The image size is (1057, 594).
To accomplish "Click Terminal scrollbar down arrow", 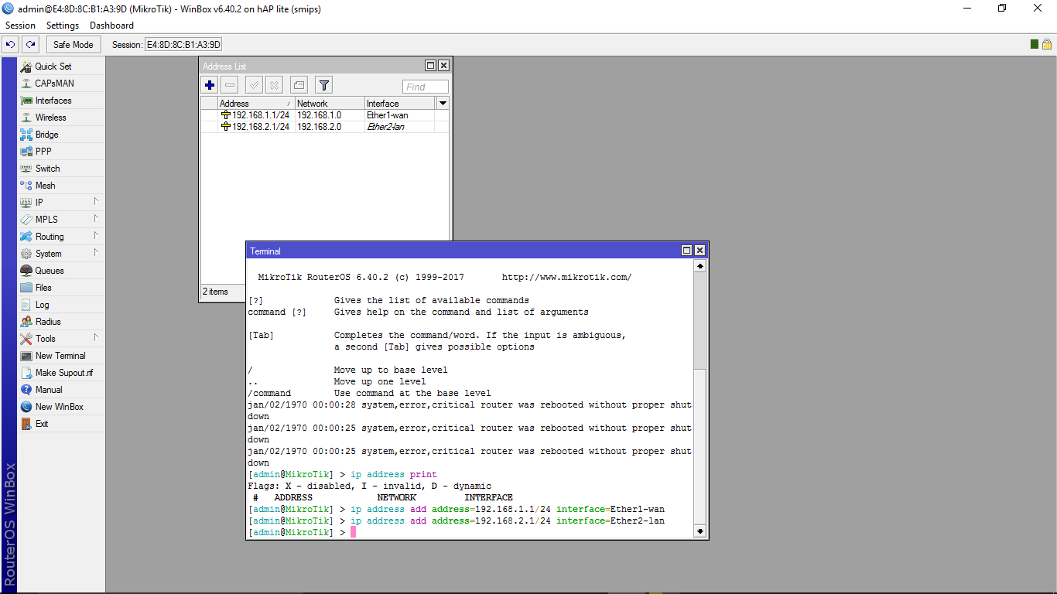I will (700, 531).
